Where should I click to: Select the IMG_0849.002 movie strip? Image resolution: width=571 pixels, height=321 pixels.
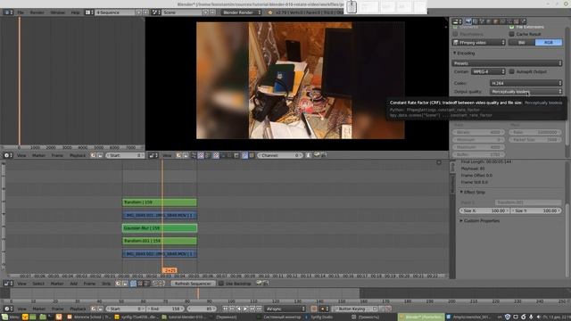point(160,253)
